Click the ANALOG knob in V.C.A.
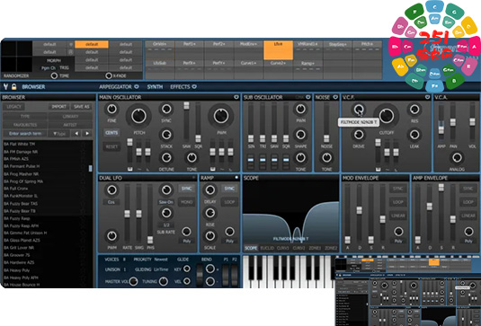Image resolution: width=481 pixels, height=326 pixels. point(457,157)
